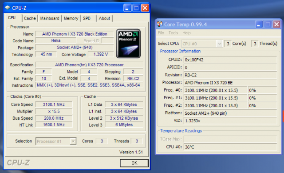Open the Help menu in Core Temp
This screenshot has height=173, width=284.
186,33
